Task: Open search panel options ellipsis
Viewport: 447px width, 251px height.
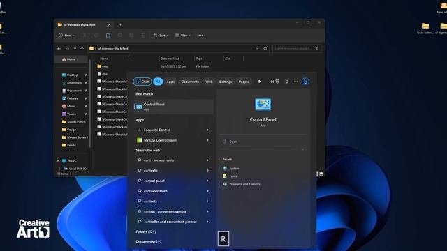Action: pos(295,82)
